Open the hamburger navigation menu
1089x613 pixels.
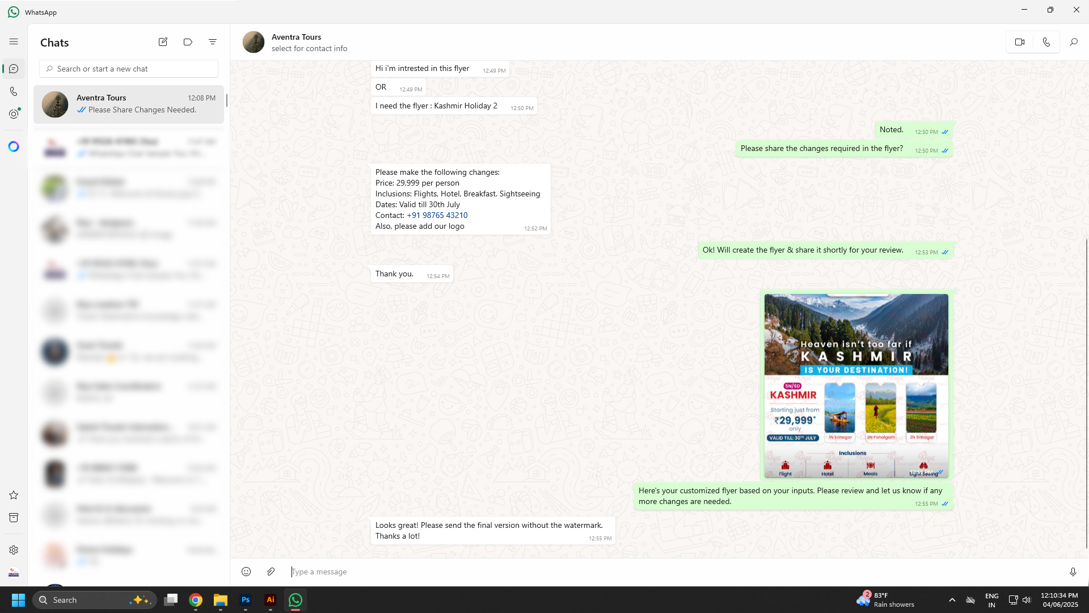(14, 41)
